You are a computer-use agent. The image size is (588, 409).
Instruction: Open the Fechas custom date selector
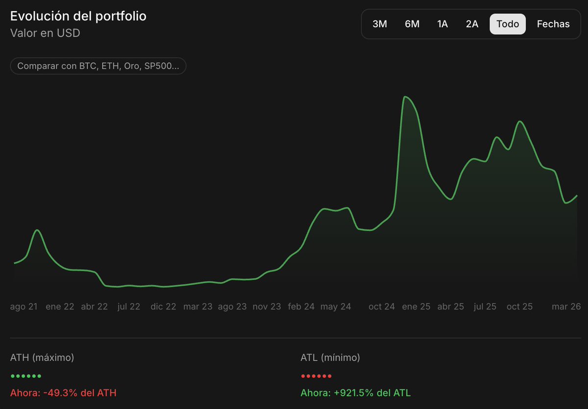(553, 24)
